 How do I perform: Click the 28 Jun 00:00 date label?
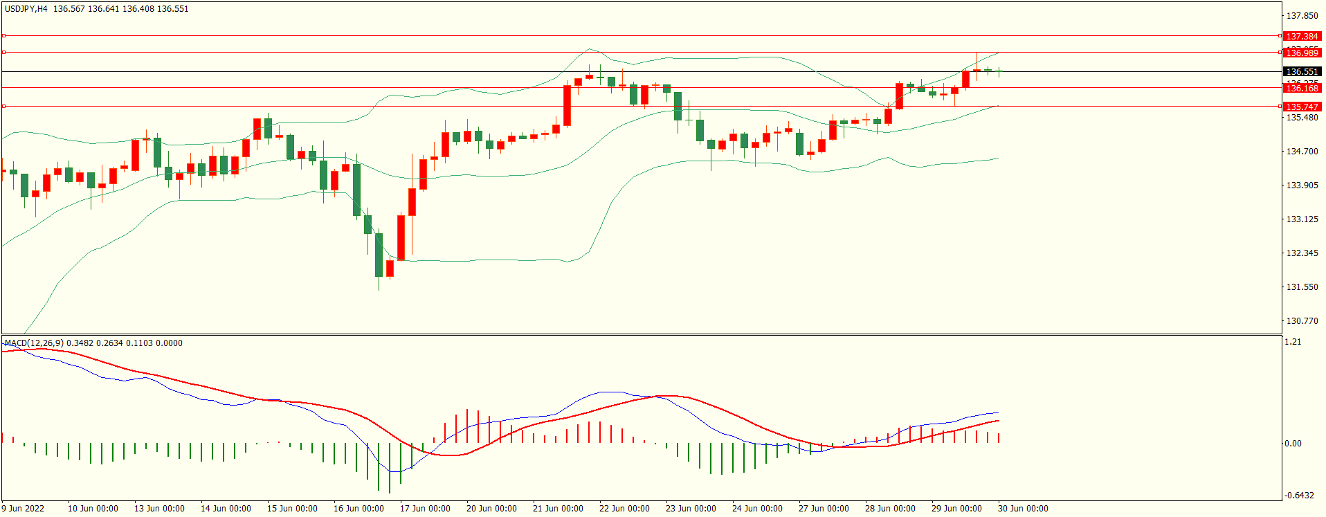(890, 509)
